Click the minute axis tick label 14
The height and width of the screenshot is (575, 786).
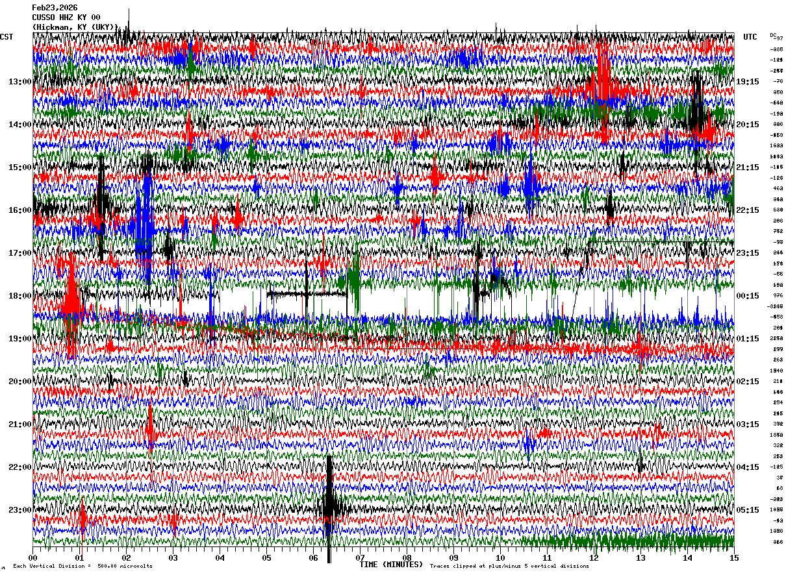click(687, 558)
